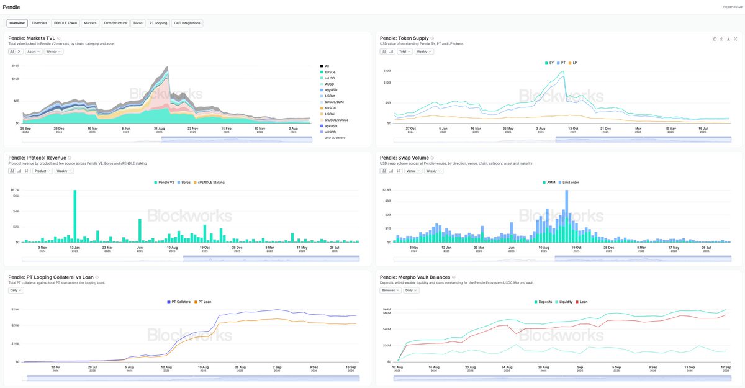
Task: Open info tooltip beside Protocol Revenue title
Action: pyautogui.click(x=70, y=158)
